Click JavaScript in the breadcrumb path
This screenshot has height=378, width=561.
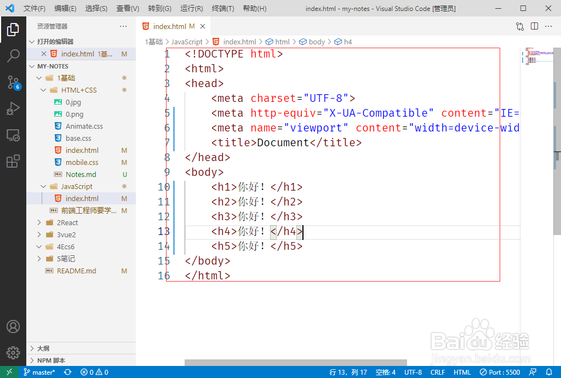tap(187, 42)
